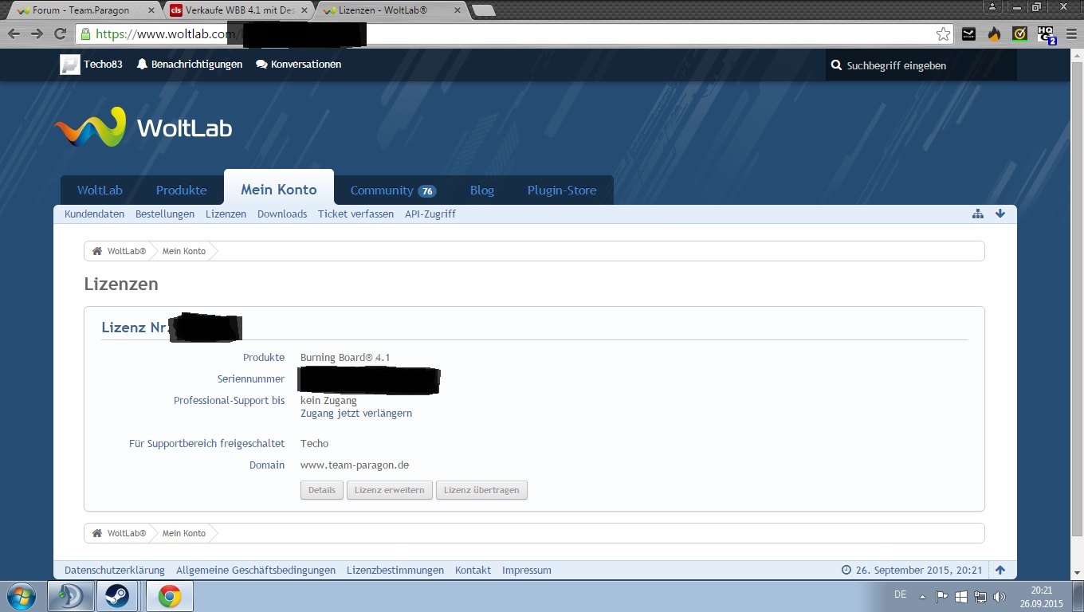Click the Details button
This screenshot has height=612, width=1084.
tap(321, 490)
